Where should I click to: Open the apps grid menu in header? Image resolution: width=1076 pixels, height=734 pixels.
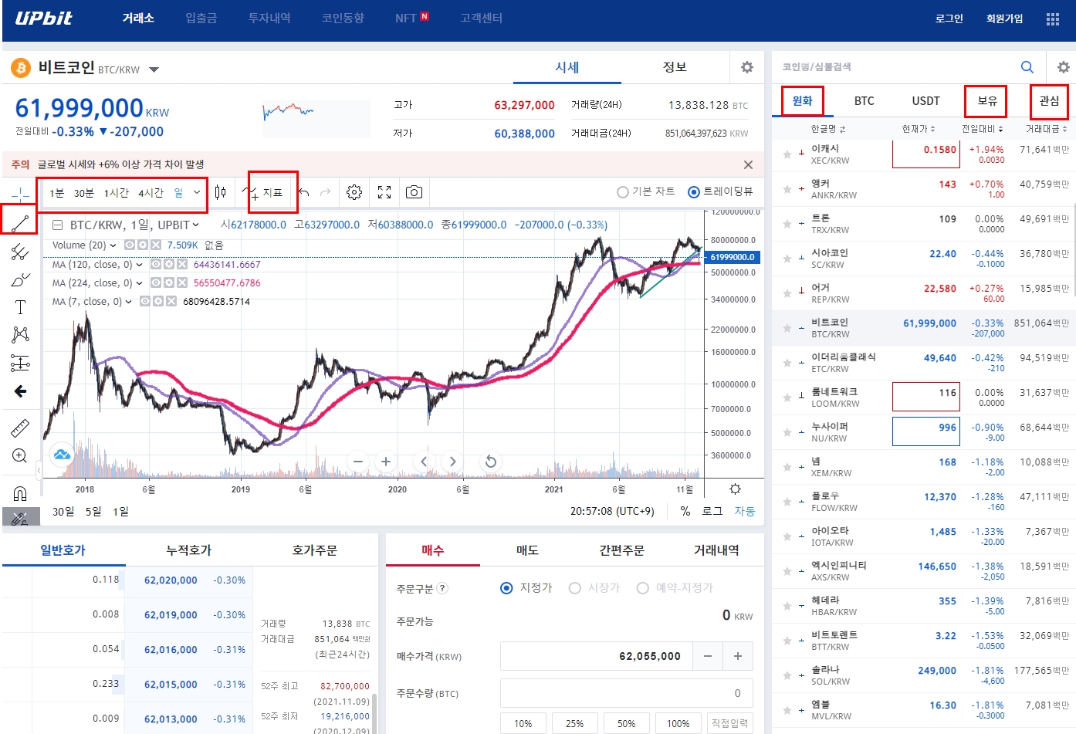(1053, 19)
